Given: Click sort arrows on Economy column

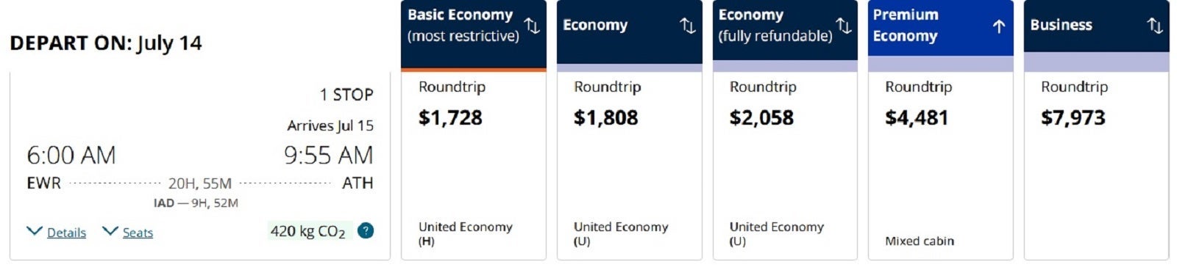Looking at the screenshot, I should point(688,26).
